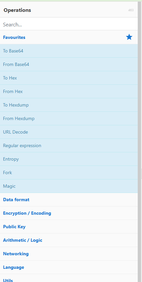
Task: Click the Favourites star icon
Action: pyautogui.click(x=129, y=37)
